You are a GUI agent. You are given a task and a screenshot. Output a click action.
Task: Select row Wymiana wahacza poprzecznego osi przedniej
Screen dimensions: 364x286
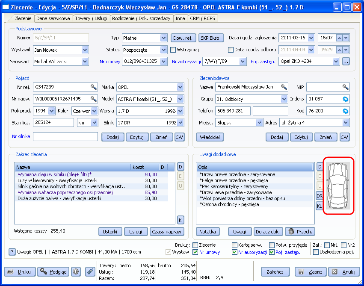(92, 192)
